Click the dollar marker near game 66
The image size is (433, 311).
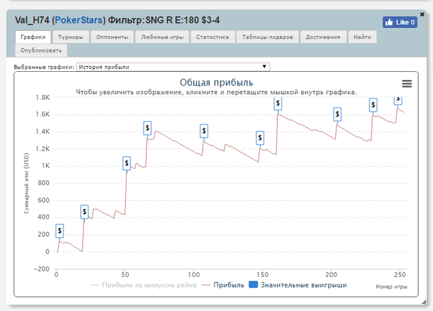[147, 128]
